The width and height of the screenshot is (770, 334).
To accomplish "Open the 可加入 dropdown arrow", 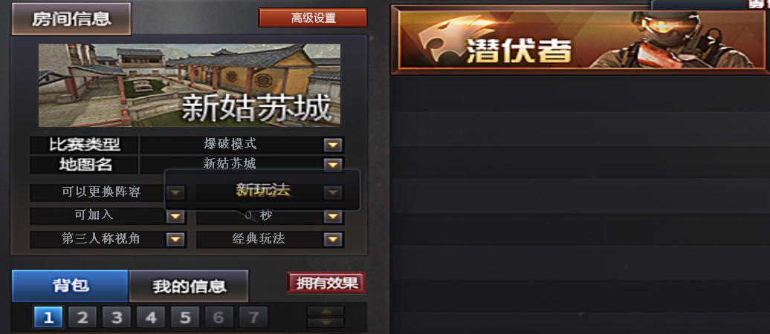I will (x=175, y=216).
